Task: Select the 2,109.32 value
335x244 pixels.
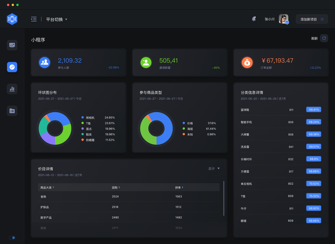Action: pyautogui.click(x=70, y=61)
